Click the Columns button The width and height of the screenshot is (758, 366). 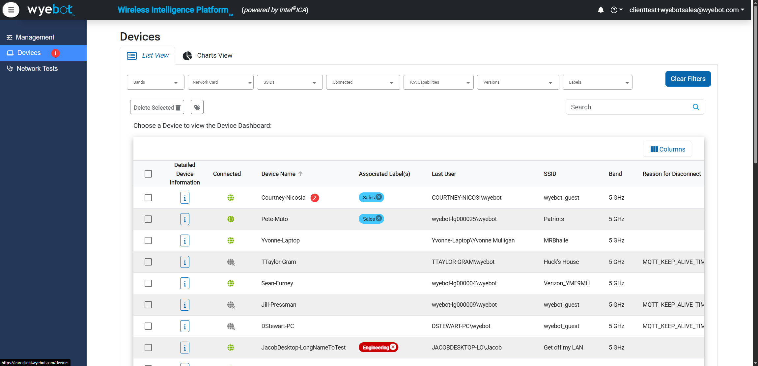[667, 149]
